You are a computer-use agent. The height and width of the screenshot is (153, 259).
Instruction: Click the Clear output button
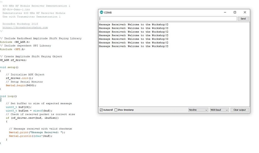coord(239,110)
